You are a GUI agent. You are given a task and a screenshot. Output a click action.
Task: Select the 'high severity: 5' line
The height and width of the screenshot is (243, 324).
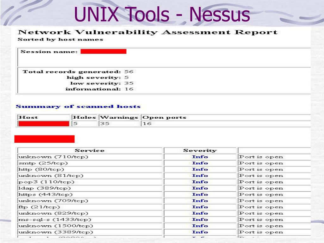[x=97, y=78]
